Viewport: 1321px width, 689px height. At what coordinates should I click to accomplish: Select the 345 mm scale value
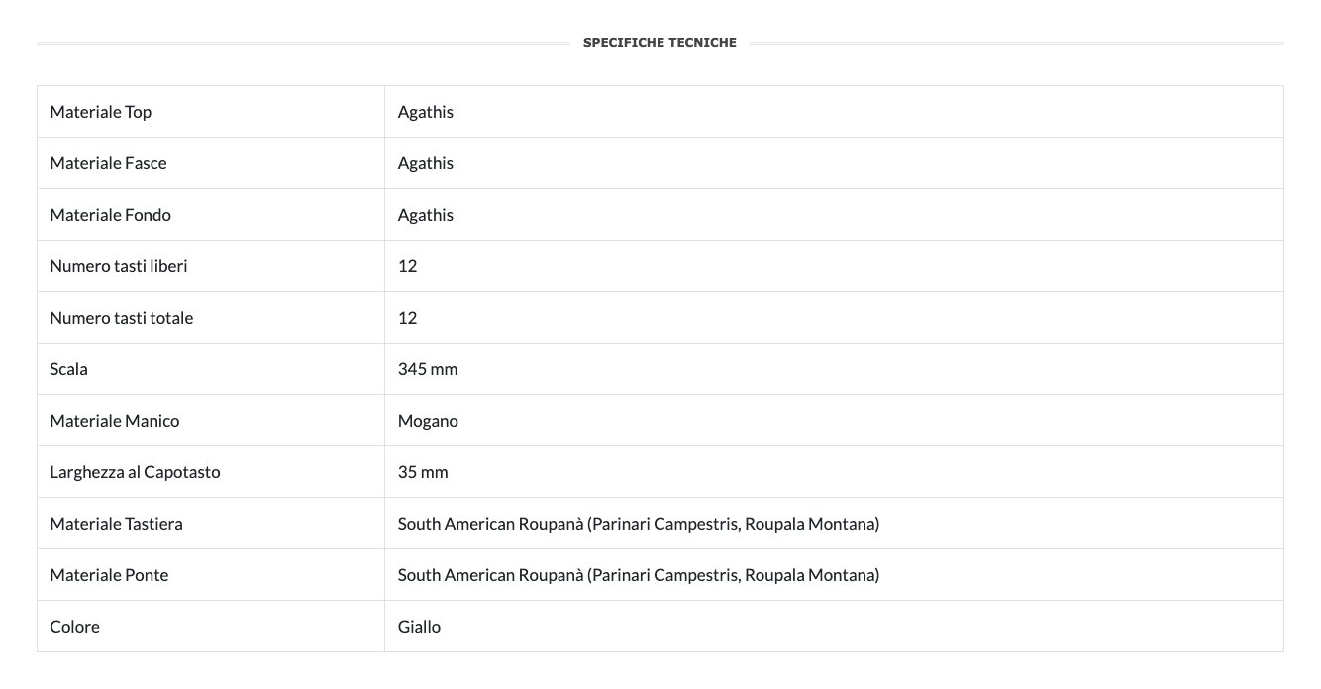[x=427, y=369]
